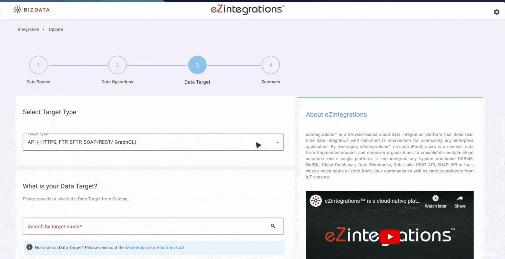Viewport: 505px width, 259px height.
Task: Go to step 2 Data Operations
Action: (x=117, y=65)
